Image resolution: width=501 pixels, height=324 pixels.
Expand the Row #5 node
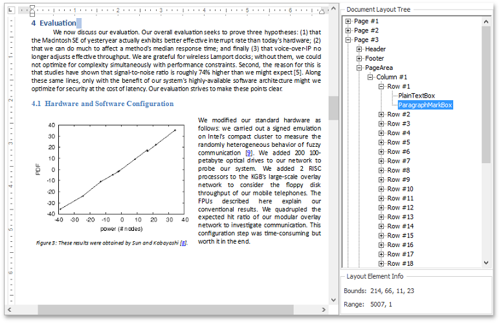coord(381,142)
